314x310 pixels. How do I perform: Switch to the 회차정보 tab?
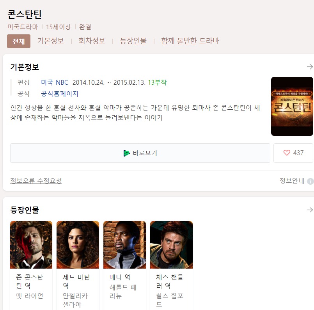click(92, 41)
